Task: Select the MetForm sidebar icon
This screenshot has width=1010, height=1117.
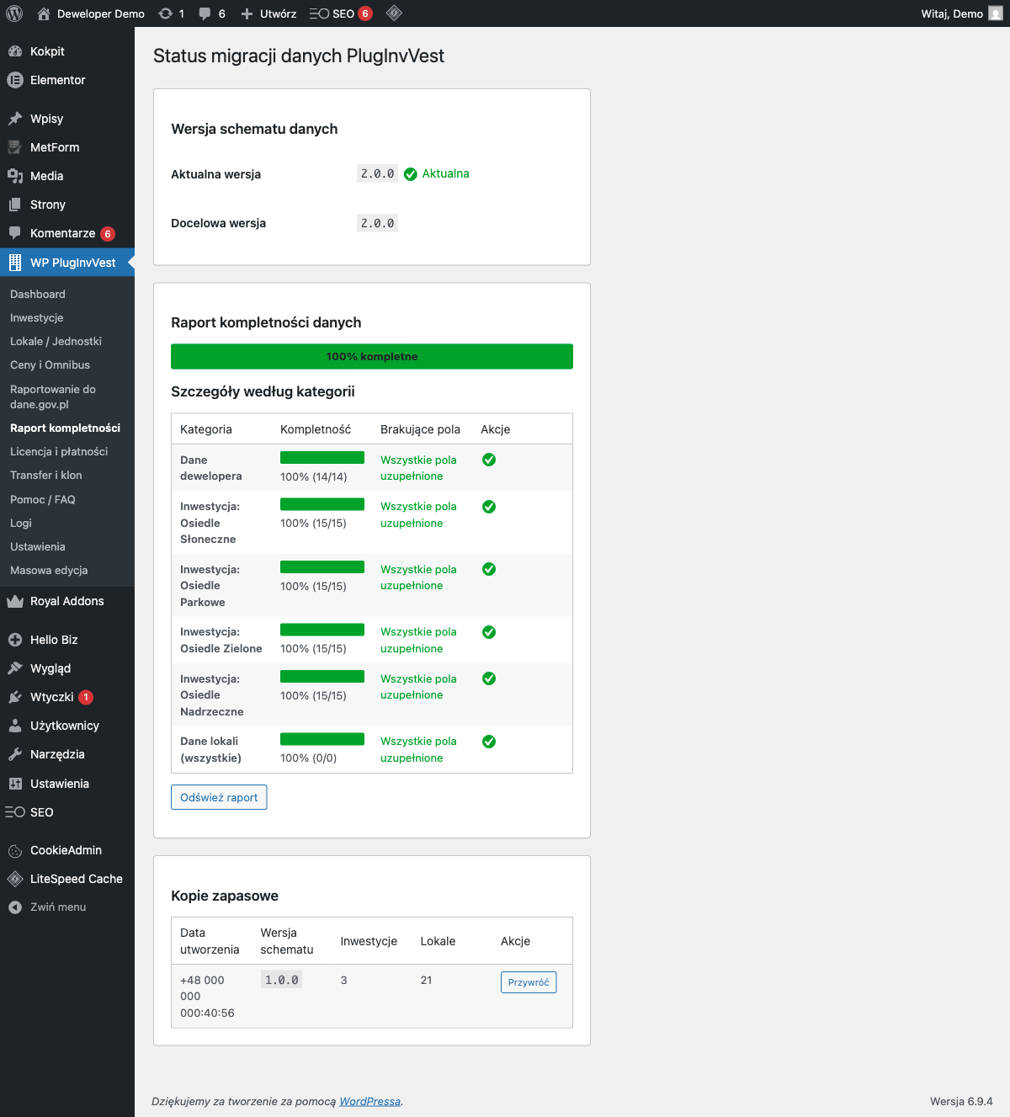Action: 14,146
